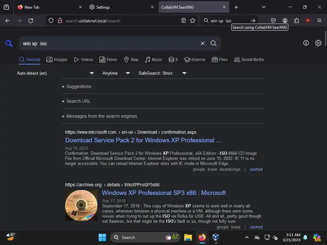Click the Windows taskbar Search box
This screenshot has width=327, height=245.
[x=145, y=237]
